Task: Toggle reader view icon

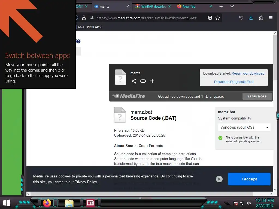Action: pyautogui.click(x=210, y=18)
